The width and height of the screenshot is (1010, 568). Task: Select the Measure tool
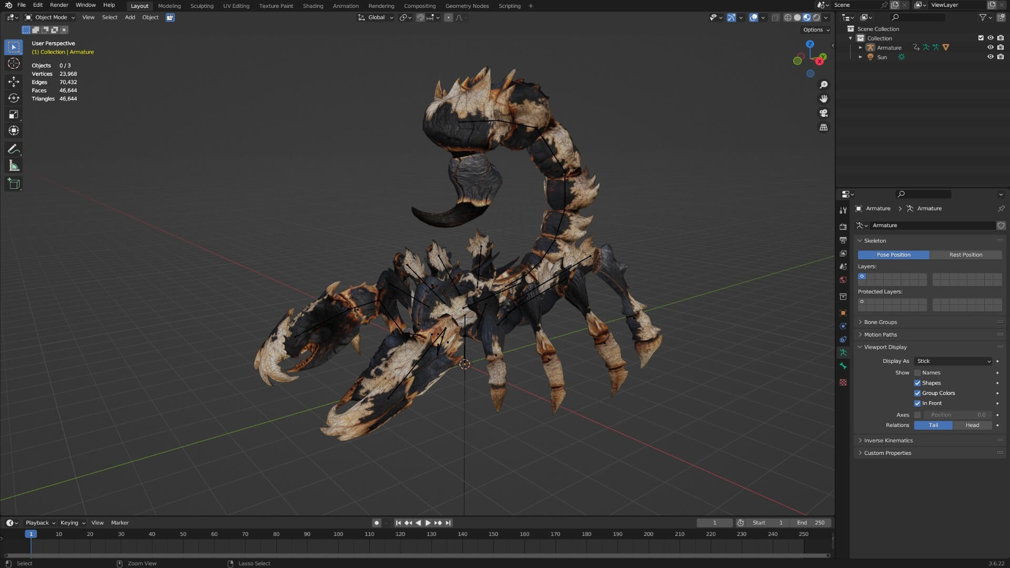point(14,166)
